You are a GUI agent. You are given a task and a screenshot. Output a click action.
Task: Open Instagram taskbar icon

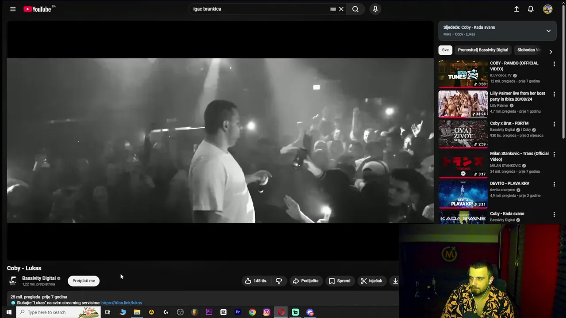point(267,312)
